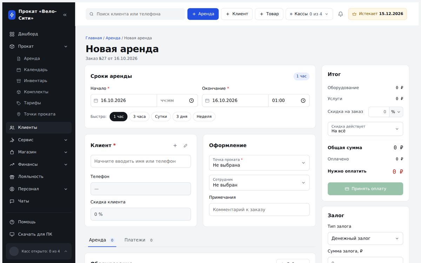Screen dimensions: 421x263
Task: Click the + Клиент button
Action: pos(237,14)
